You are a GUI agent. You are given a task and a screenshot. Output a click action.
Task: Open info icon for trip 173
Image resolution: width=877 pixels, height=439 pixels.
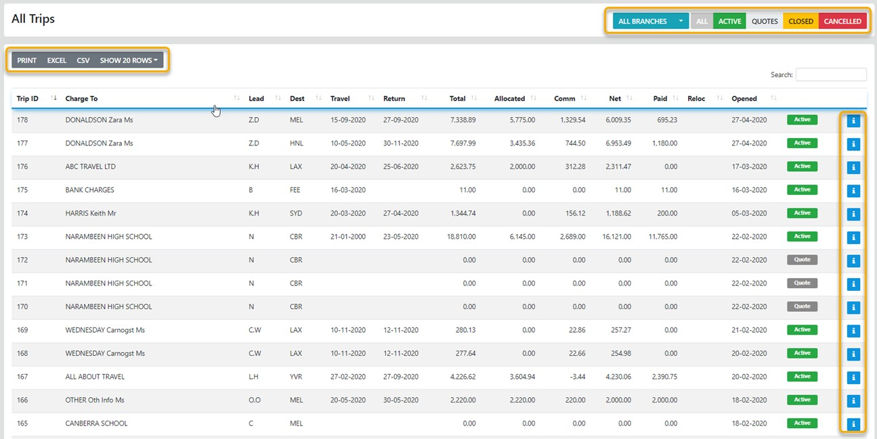coord(853,237)
